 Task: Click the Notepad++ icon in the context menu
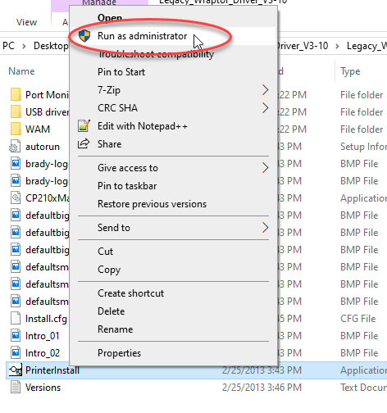(84, 126)
